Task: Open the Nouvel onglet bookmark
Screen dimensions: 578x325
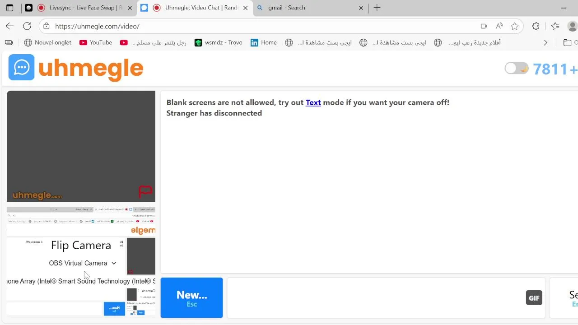Action: [47, 42]
